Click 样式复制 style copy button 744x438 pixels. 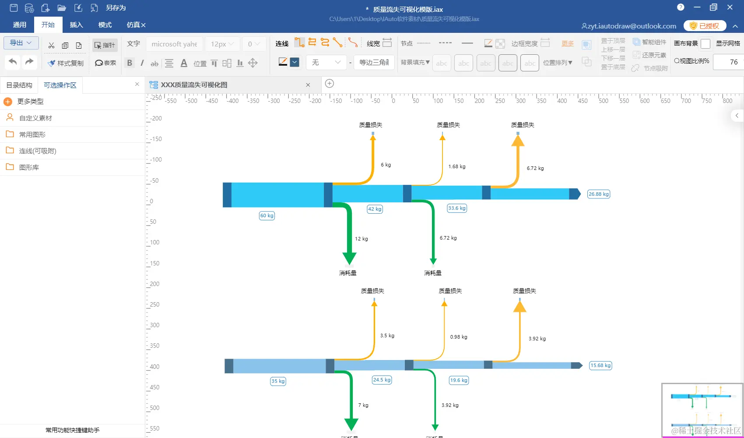[66, 63]
